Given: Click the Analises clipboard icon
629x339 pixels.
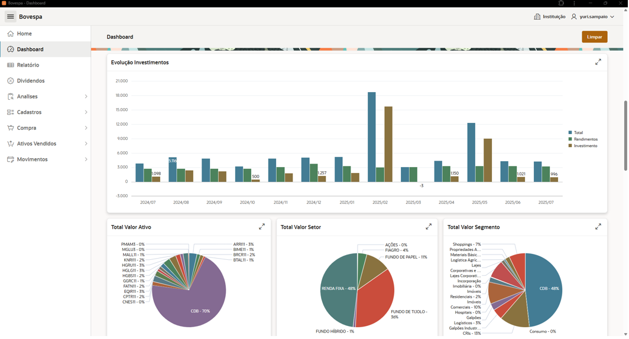Looking at the screenshot, I should 11,97.
